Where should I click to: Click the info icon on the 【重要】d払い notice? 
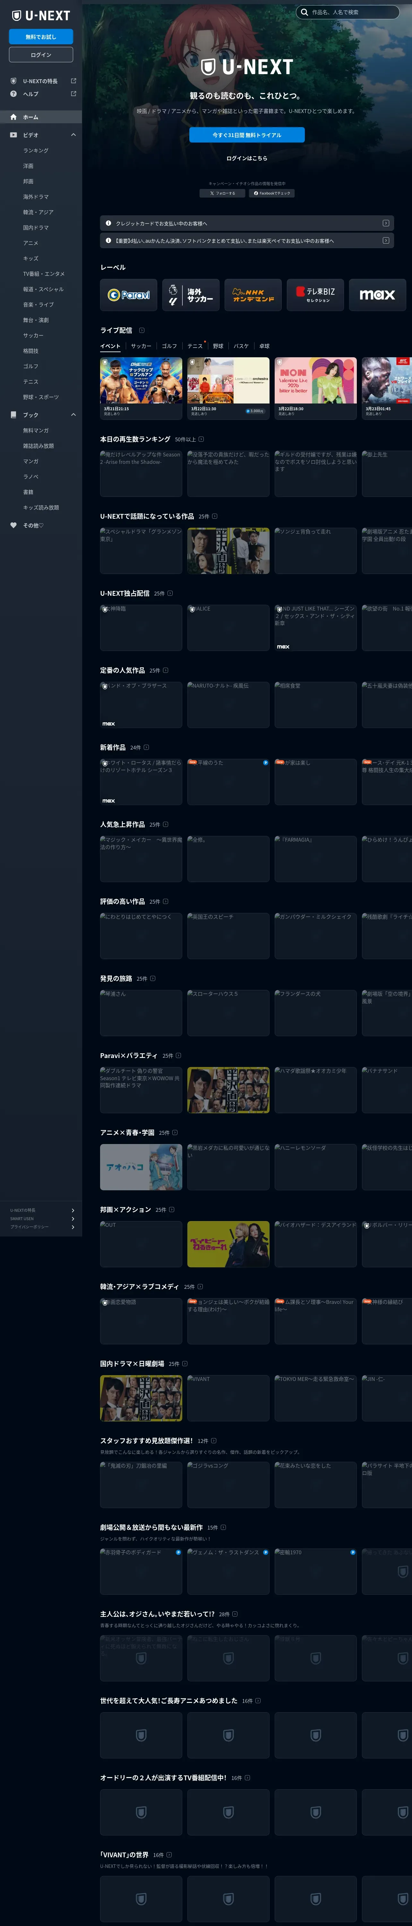[x=108, y=241]
